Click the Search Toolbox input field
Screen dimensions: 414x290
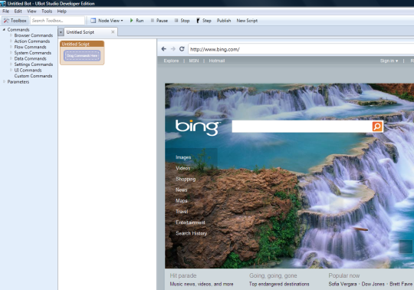click(58, 21)
